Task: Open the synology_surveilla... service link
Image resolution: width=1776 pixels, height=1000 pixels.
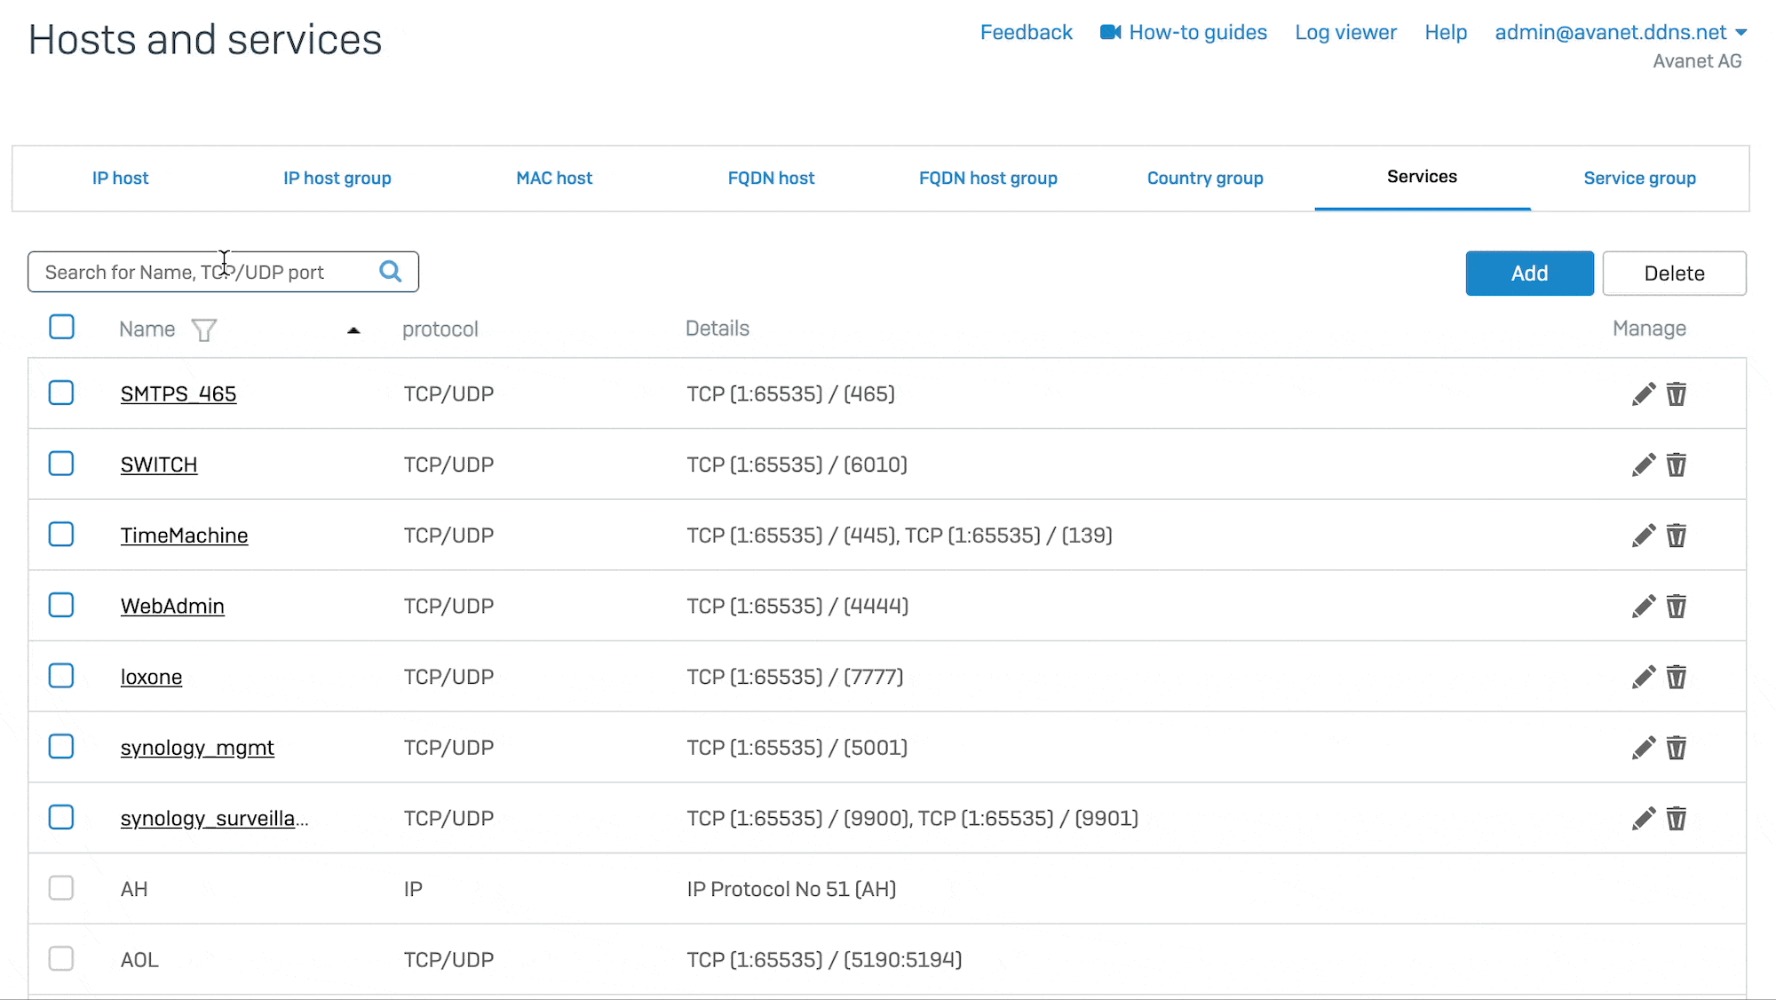Action: tap(214, 818)
